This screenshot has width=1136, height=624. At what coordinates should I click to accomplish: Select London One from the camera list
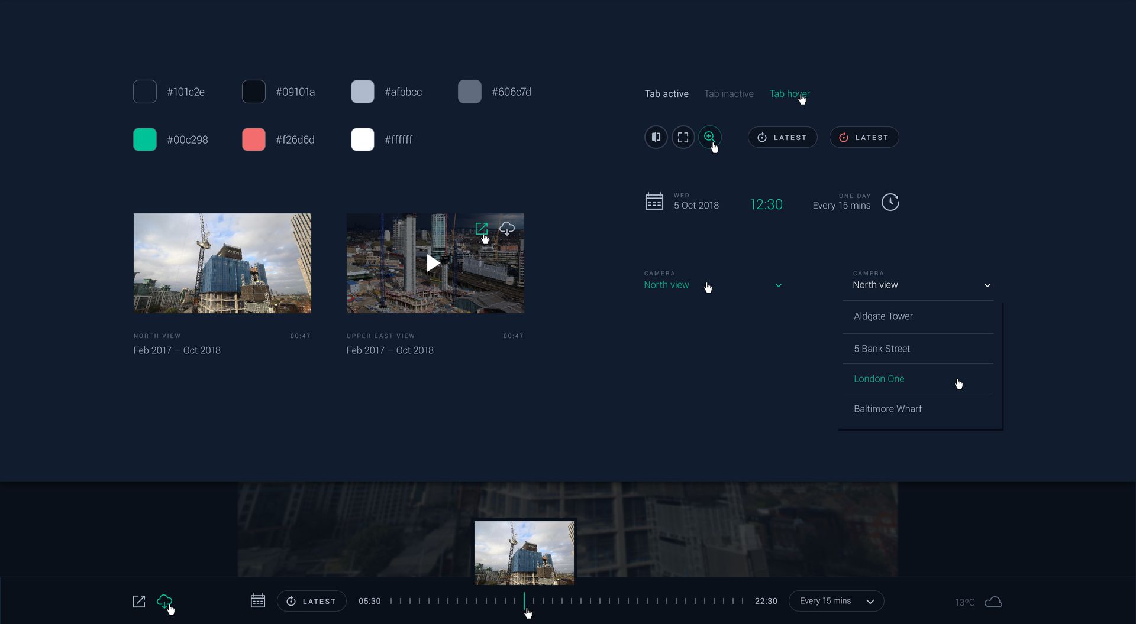(879, 379)
